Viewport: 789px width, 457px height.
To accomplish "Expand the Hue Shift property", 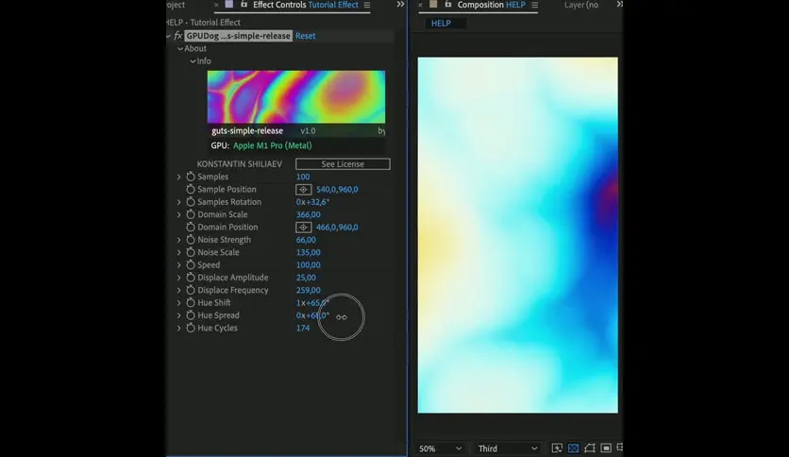I will click(178, 302).
